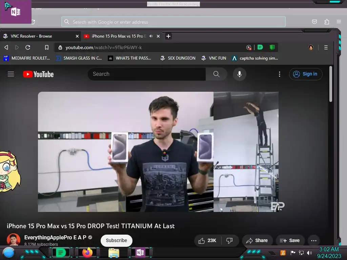Viewport: 347px width, 260px height.
Task: Open OneNote from the taskbar
Action: pos(140,253)
